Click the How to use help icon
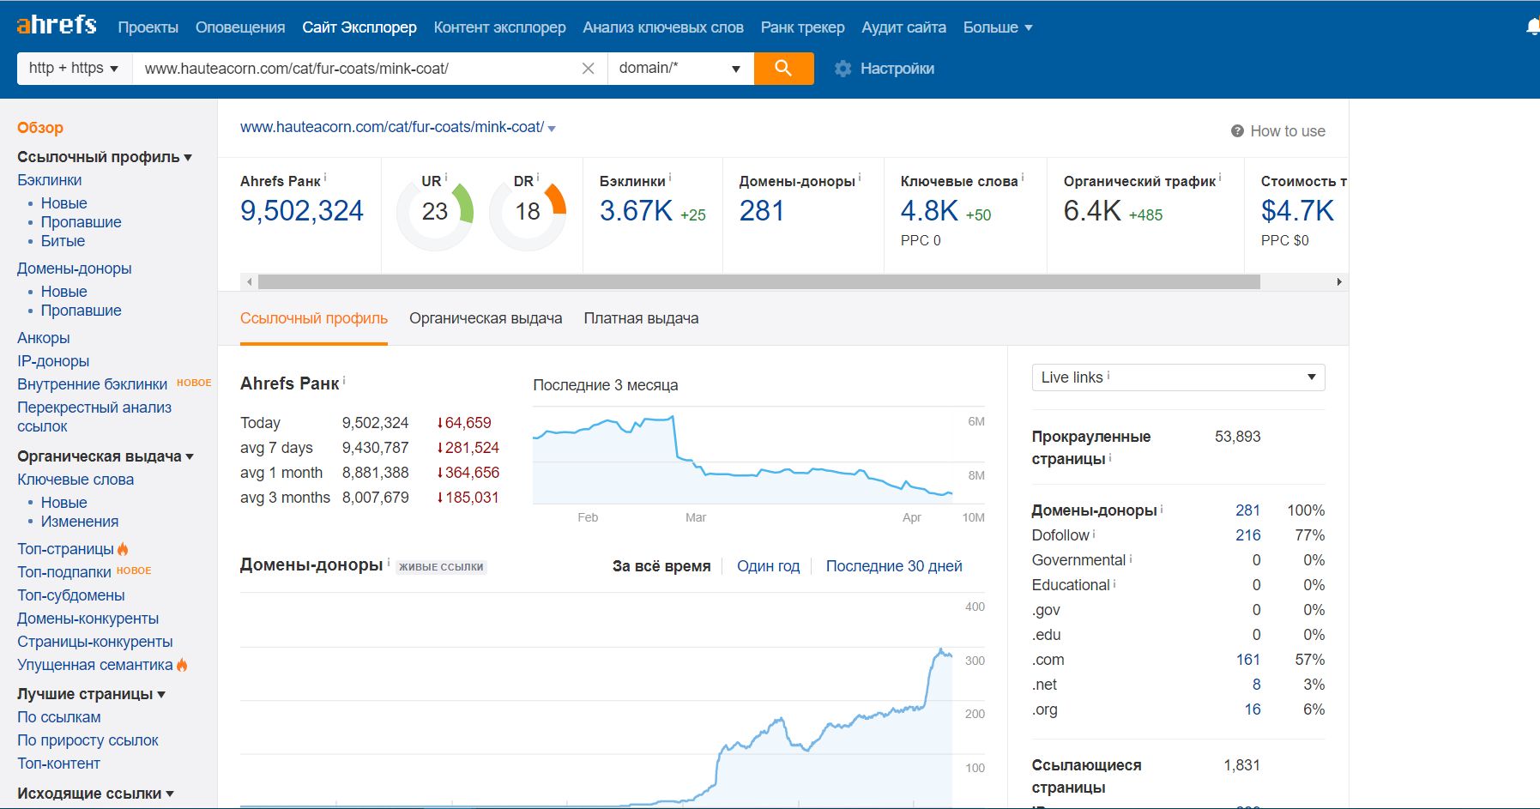Viewport: 1540px width, 809px height. tap(1237, 131)
